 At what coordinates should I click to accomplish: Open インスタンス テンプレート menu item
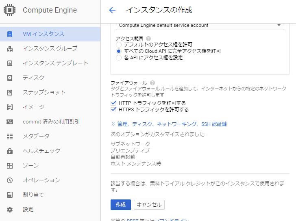click(x=50, y=63)
